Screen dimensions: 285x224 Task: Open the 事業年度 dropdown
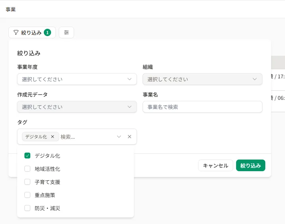(x=77, y=79)
